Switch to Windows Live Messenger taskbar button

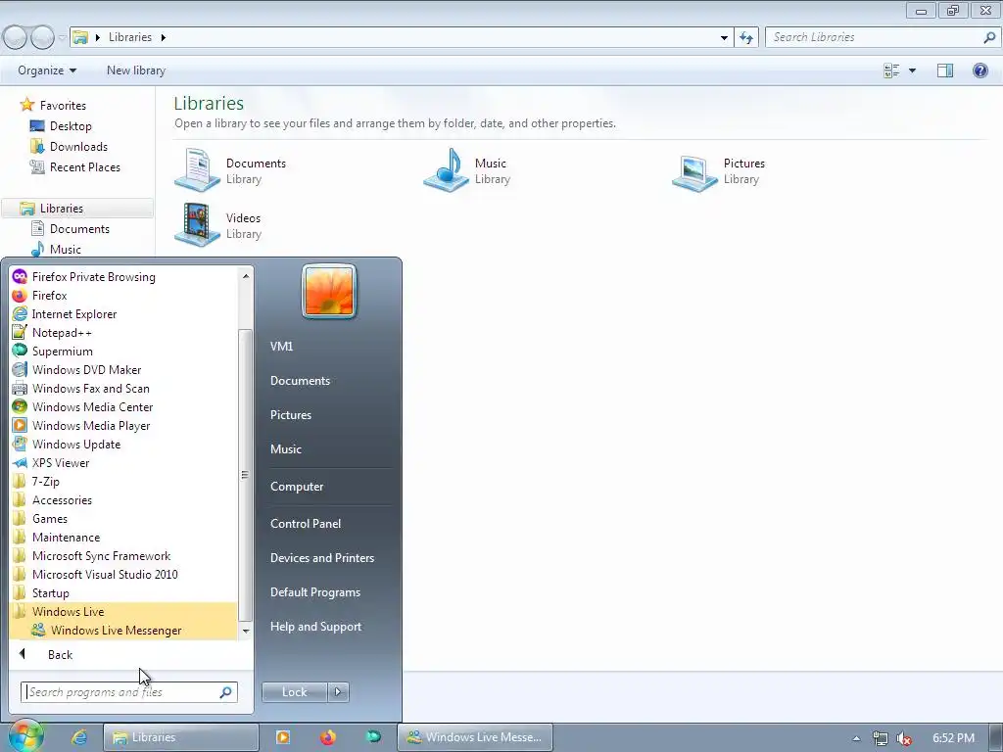pyautogui.click(x=475, y=737)
